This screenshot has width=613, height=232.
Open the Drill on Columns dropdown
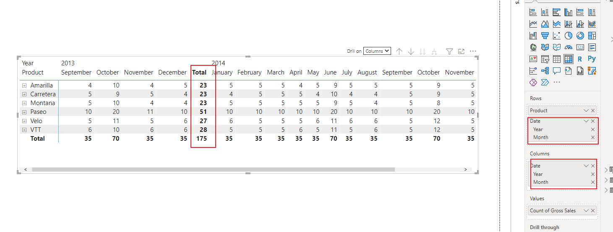(377, 51)
